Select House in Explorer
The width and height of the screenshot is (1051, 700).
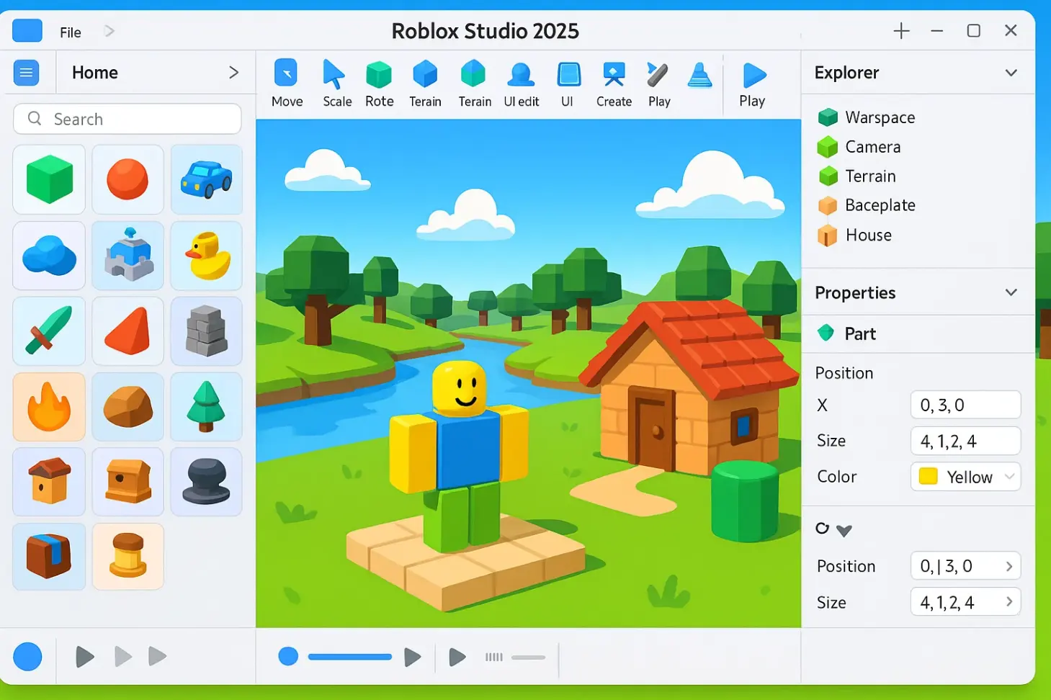pyautogui.click(x=854, y=235)
